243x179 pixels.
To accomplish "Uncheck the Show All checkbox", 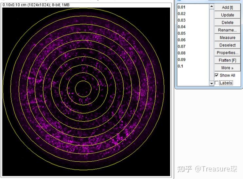I will coord(217,75).
